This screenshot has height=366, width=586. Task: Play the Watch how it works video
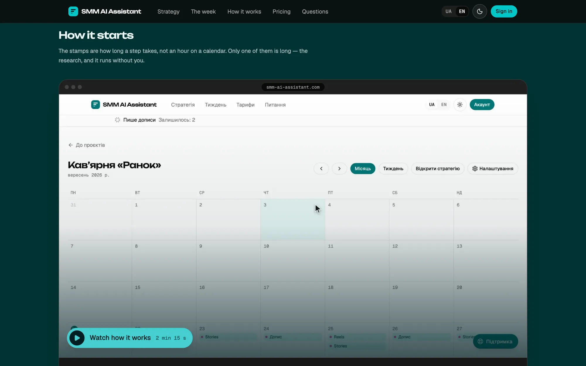(x=130, y=338)
